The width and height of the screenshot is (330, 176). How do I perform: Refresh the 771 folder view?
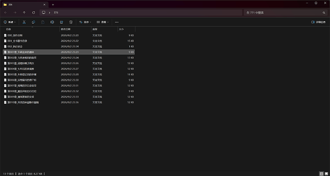[x=33, y=12]
